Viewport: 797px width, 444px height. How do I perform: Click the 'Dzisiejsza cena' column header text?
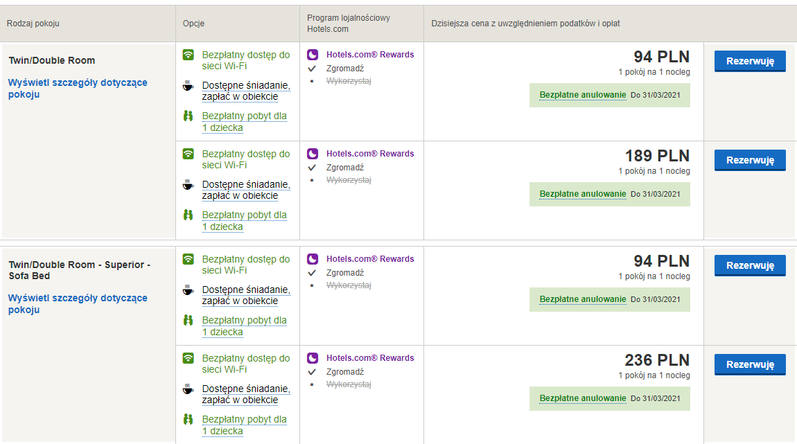pyautogui.click(x=525, y=24)
